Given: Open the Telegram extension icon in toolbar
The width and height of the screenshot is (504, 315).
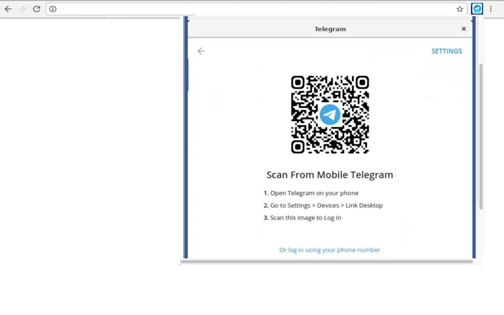Looking at the screenshot, I should [477, 9].
